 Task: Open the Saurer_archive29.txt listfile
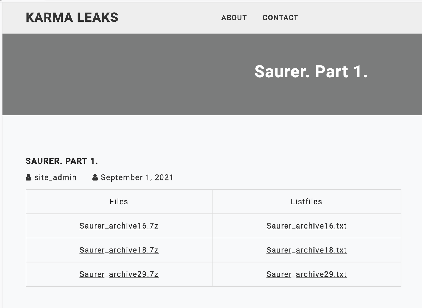tap(306, 274)
